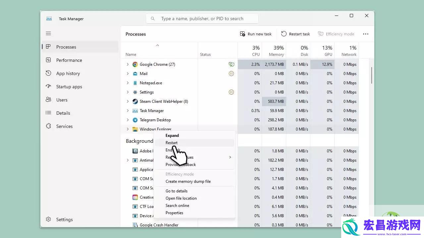Viewport: 424px width, 238px height.
Task: Select Search online menu entry
Action: pos(194,206)
